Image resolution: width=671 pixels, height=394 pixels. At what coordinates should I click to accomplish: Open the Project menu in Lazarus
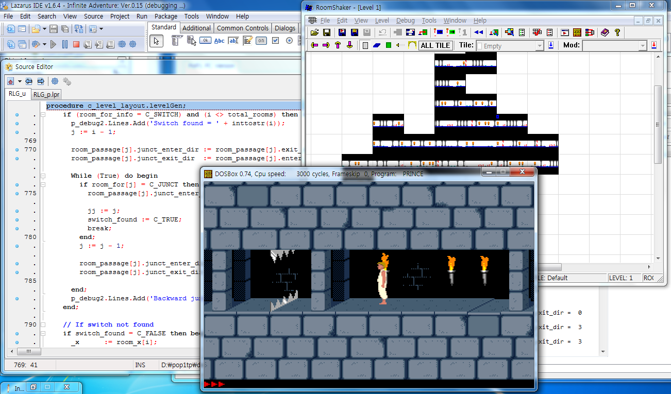[120, 16]
